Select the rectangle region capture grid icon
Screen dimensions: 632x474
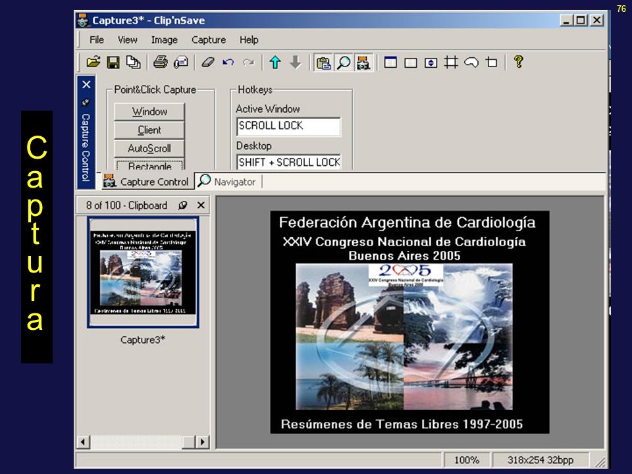(x=451, y=63)
